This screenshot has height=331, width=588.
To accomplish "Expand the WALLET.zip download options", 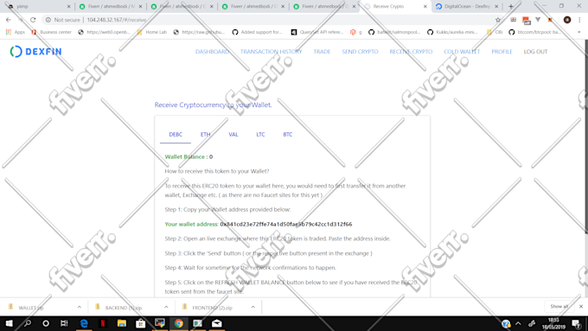I will 80,307.
